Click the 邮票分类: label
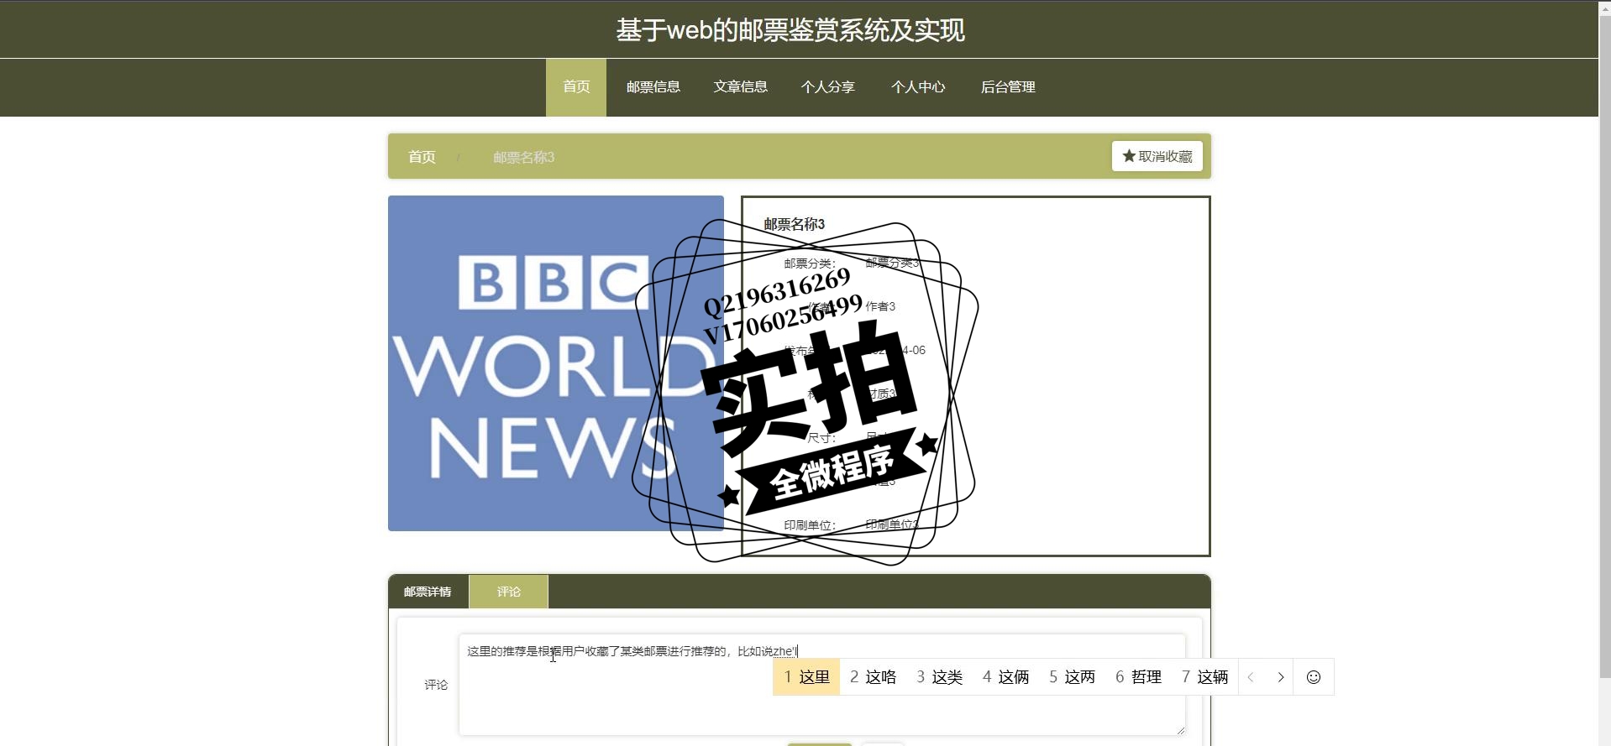 pyautogui.click(x=810, y=263)
